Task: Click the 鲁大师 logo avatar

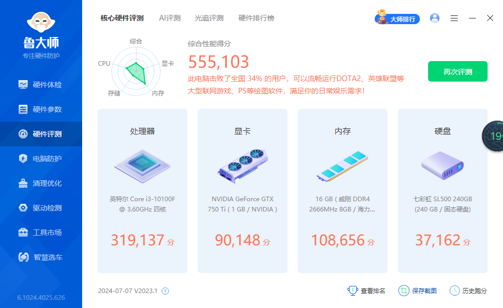Action: pyautogui.click(x=41, y=22)
